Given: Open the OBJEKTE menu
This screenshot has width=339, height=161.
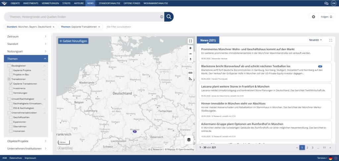Looking at the screenshot, I should click(x=15, y=3).
